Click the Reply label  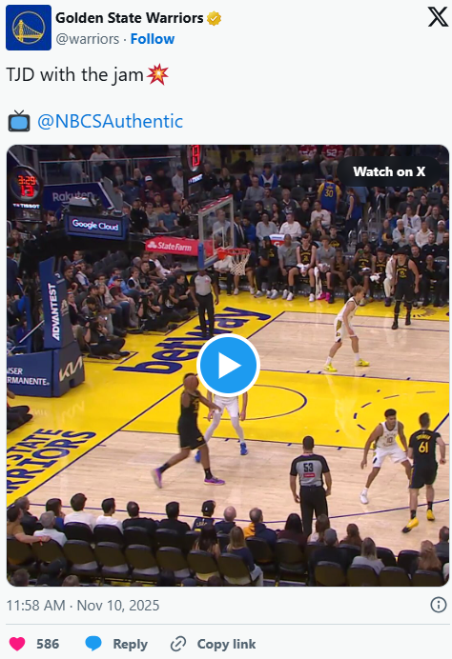(130, 644)
